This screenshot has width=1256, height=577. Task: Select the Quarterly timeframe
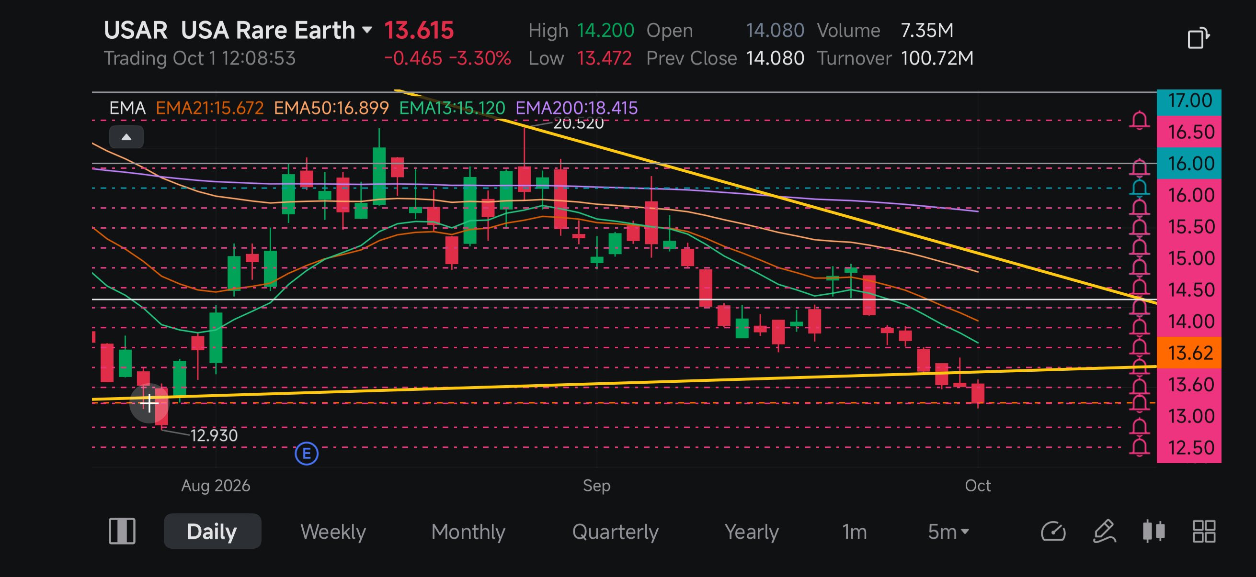point(616,532)
